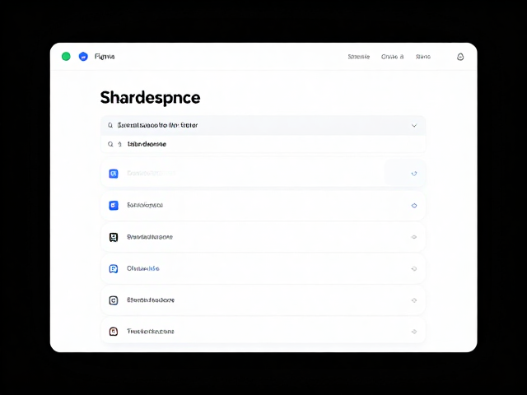Click the solid blue square icon in the second card
The height and width of the screenshot is (395, 527).
(x=114, y=205)
